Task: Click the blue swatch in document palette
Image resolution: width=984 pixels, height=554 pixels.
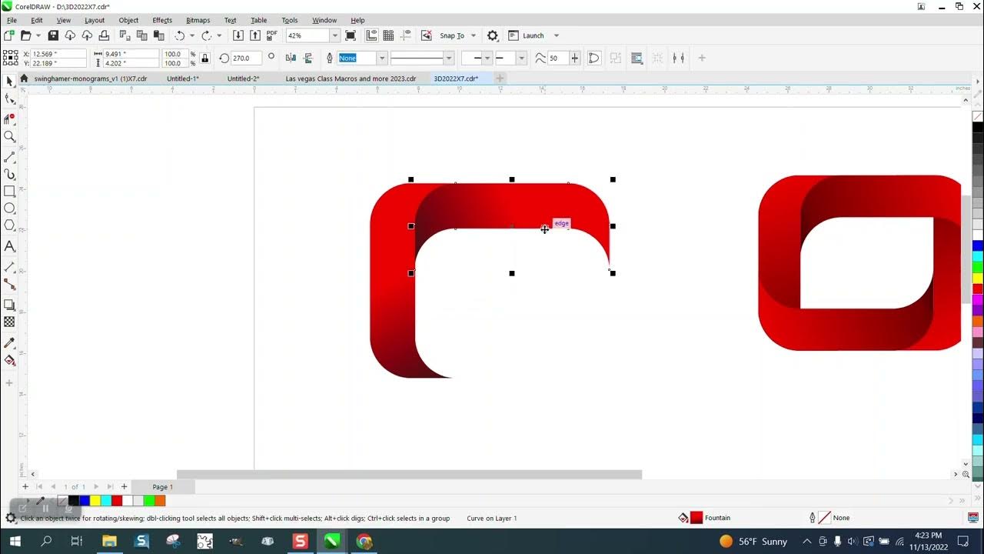Action: pos(85,501)
